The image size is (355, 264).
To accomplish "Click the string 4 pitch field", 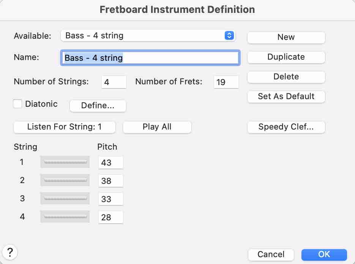I will click(x=110, y=217).
